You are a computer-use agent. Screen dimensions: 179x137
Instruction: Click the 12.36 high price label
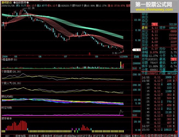pos(31,8)
